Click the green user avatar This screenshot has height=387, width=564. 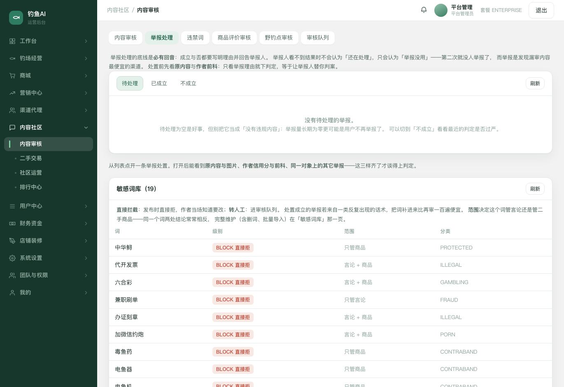coord(441,10)
